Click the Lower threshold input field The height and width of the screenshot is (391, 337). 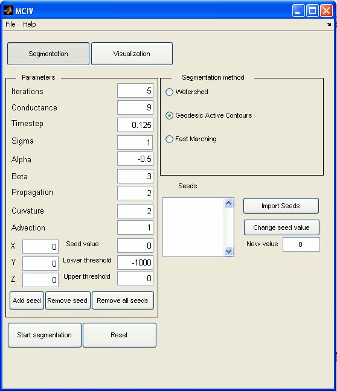point(135,262)
